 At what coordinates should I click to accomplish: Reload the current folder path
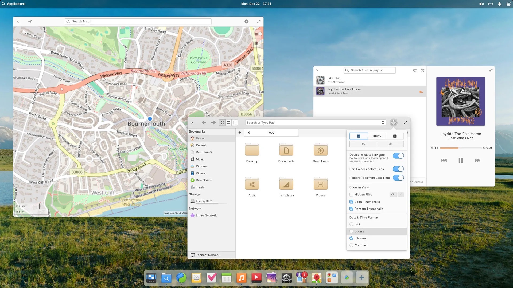point(383,122)
